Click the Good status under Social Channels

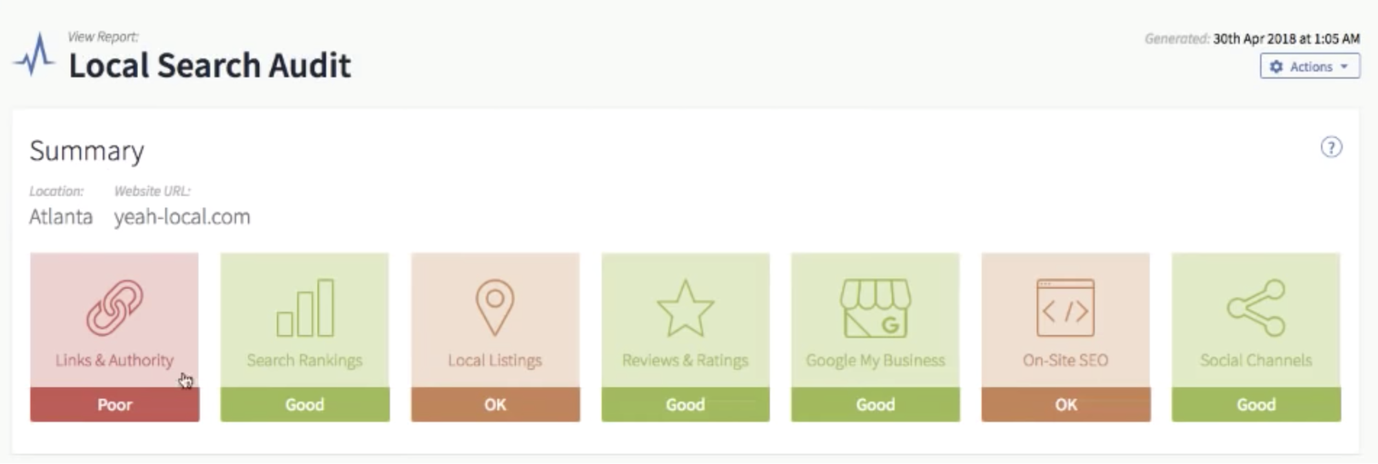(1256, 404)
